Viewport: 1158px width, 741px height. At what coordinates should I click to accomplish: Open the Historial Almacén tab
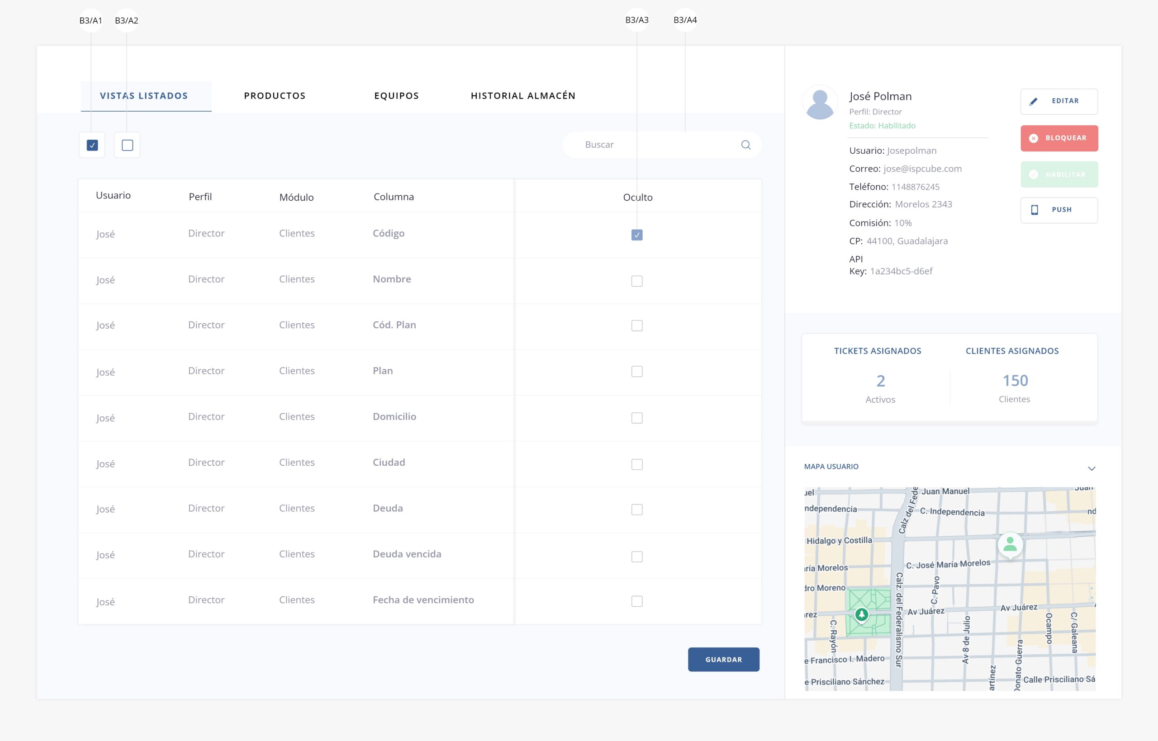[523, 96]
